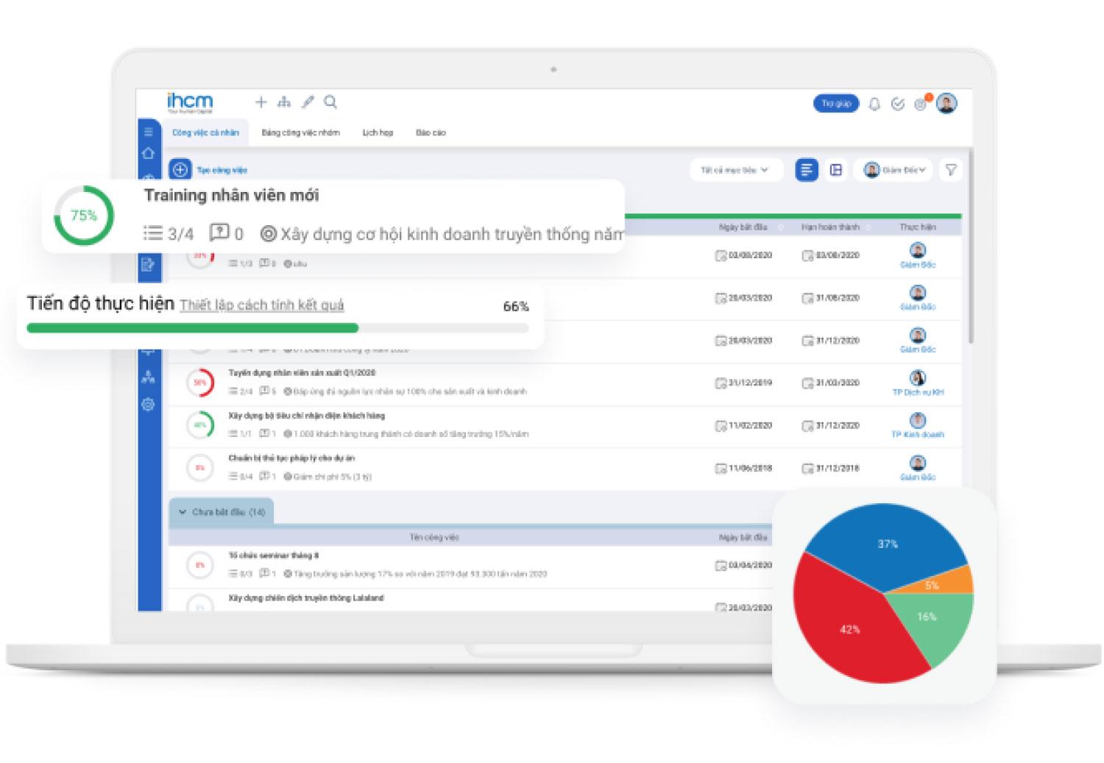
Task: Click the Tên công việc column header
Action: [434, 538]
